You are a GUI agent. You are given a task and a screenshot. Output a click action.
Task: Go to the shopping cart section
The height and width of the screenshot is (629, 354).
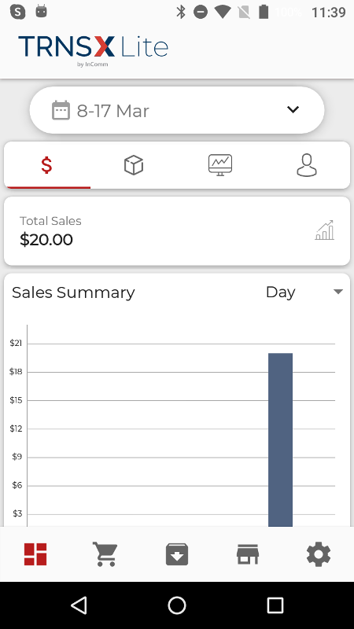tap(105, 554)
